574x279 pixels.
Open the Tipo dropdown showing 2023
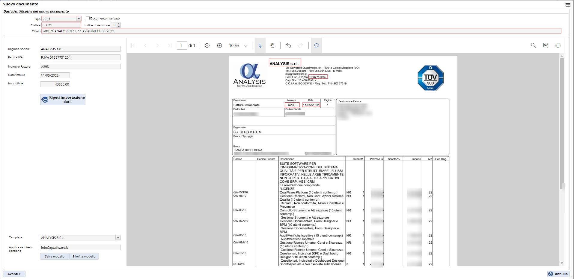[x=79, y=19]
